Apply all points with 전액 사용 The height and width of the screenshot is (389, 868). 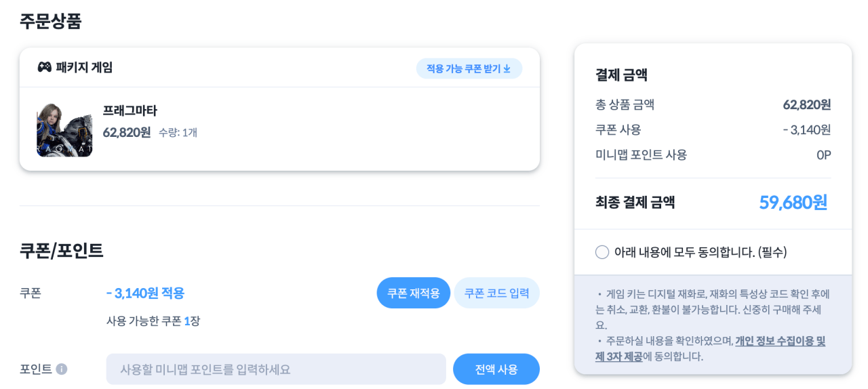coord(496,369)
